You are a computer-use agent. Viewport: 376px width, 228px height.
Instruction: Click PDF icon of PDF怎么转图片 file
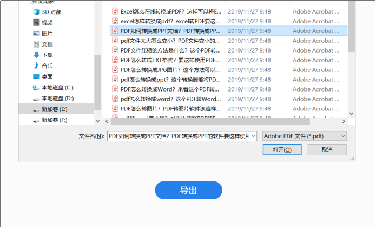[115, 108]
